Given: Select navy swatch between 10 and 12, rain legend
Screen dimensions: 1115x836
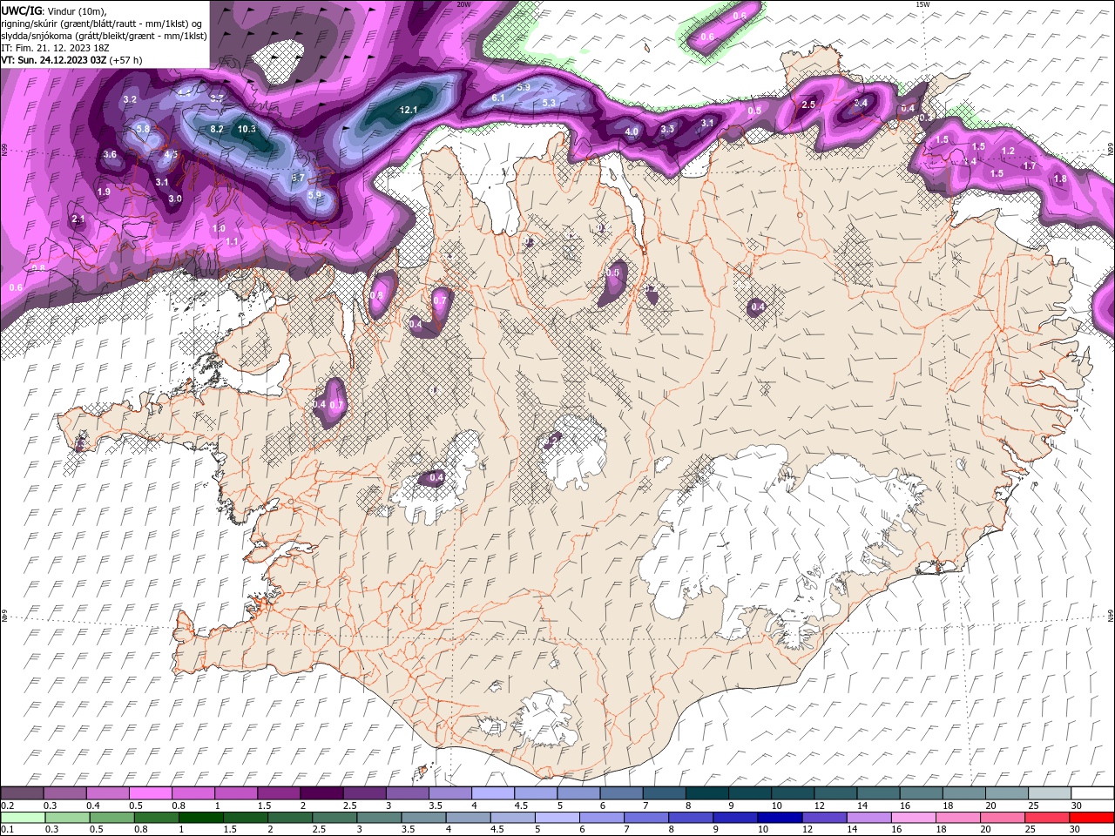Looking at the screenshot, I should pyautogui.click(x=780, y=818).
